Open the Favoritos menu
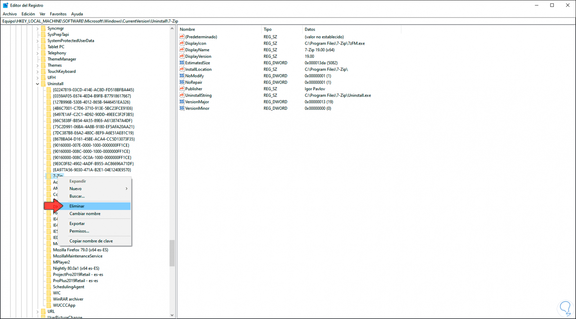The width and height of the screenshot is (576, 319). point(58,14)
